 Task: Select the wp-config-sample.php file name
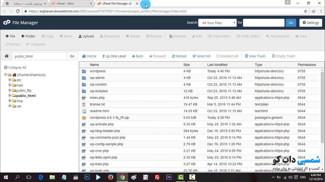pyautogui.click(x=106, y=144)
